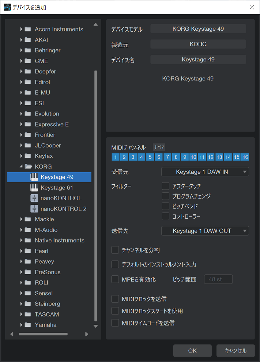
Task: Close the デバイスを追加 dialog
Action: (x=252, y=7)
